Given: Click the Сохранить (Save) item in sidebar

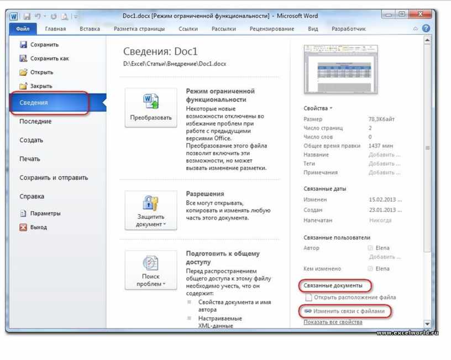Looking at the screenshot, I should pyautogui.click(x=44, y=45).
